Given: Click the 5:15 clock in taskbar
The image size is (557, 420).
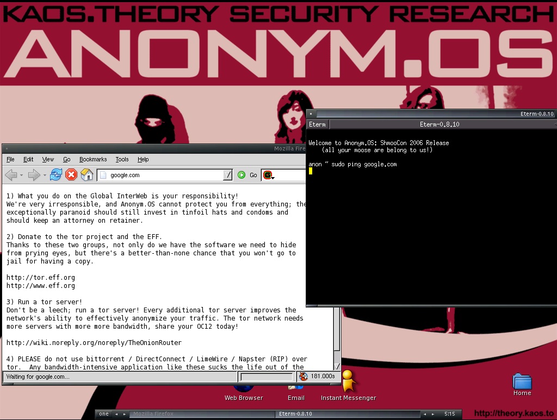Looking at the screenshot, I should click(449, 413).
